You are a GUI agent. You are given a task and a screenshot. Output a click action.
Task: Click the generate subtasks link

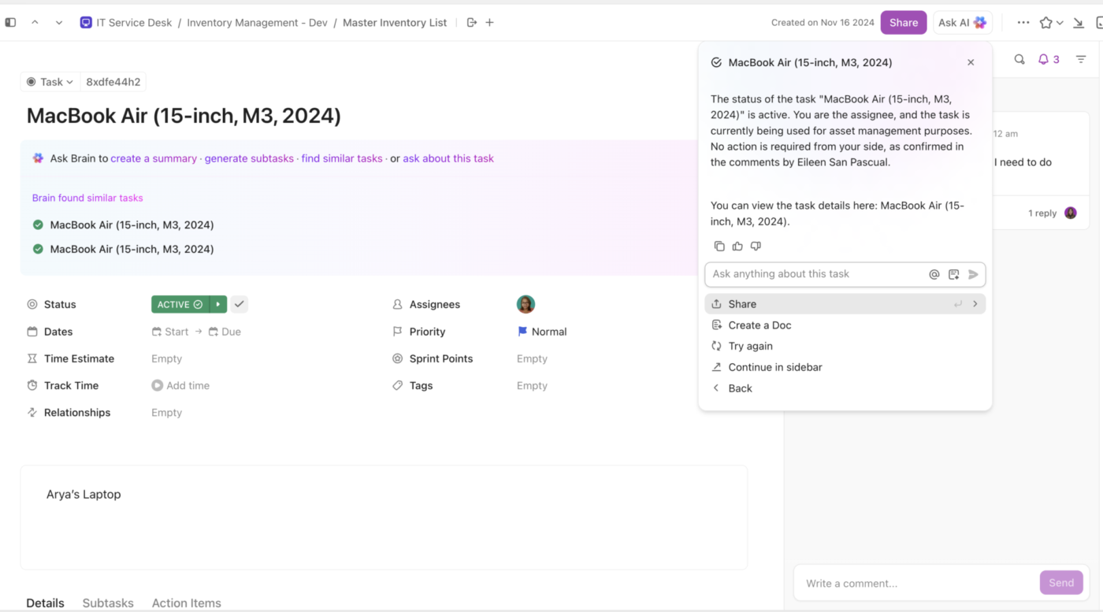pos(249,158)
